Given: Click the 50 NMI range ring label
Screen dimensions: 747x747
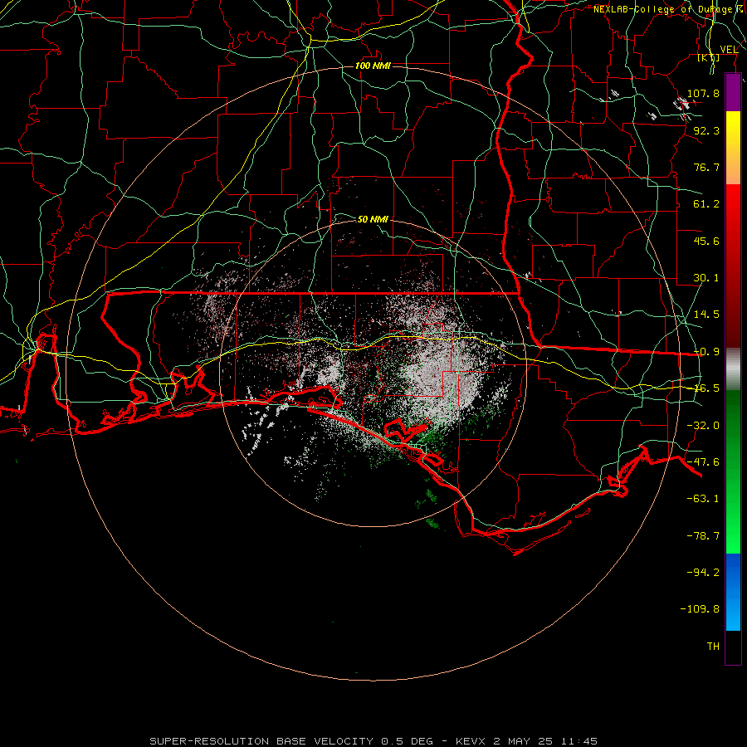Looking at the screenshot, I should coord(373,220).
